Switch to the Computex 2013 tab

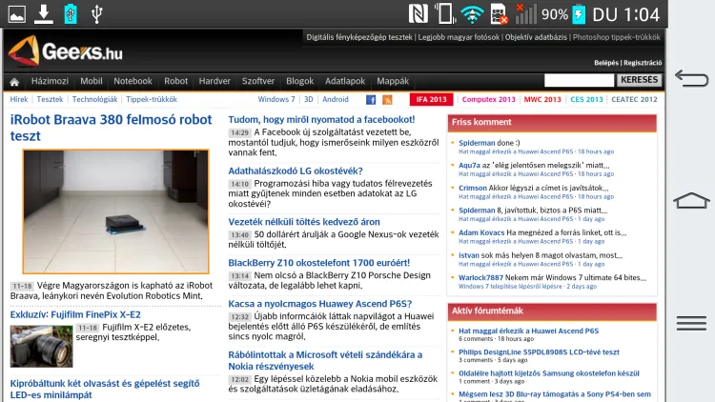point(486,99)
